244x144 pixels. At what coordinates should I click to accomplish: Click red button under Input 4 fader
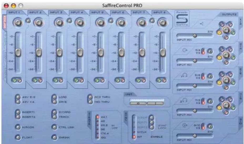pyautogui.click(x=82, y=80)
